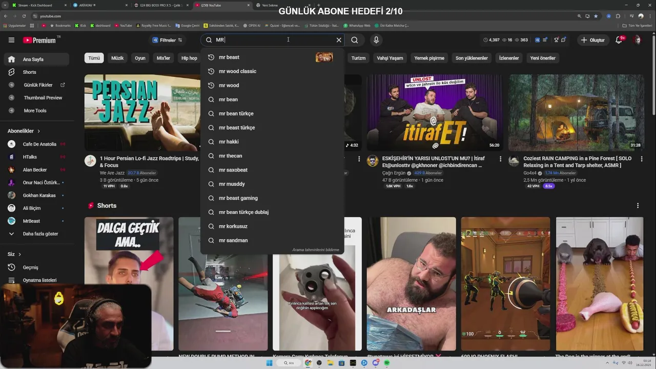Viewport: 656px width, 369px height.
Task: Open the YouTube guide hamburger menu
Action: [11, 40]
